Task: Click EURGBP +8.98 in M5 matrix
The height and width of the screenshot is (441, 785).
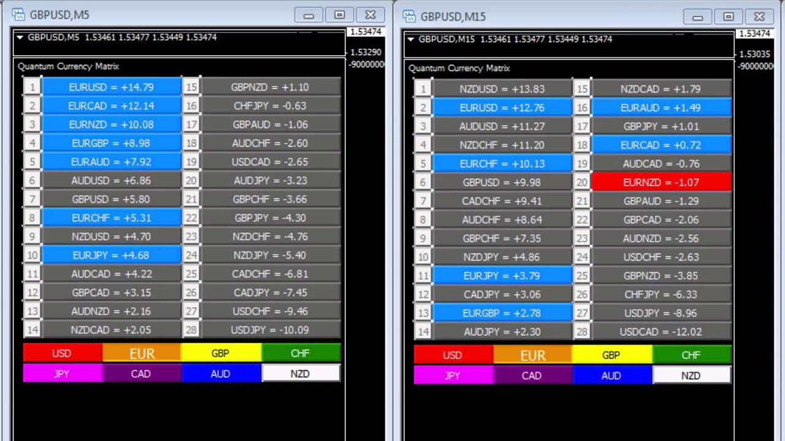Action: click(x=112, y=143)
